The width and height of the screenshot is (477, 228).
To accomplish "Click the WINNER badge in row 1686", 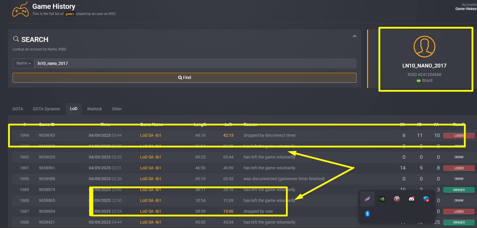I will pos(459,222).
